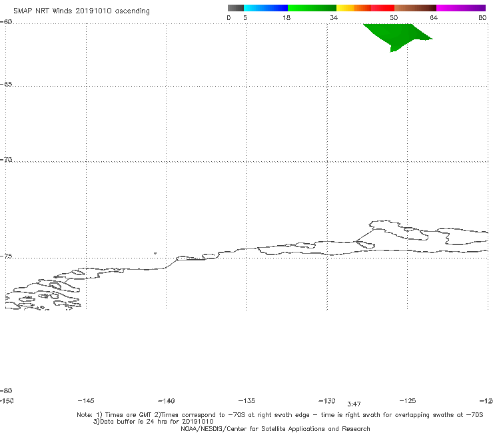Screen dimensions: 493x433
Task: Click the colorbar label '64'
Action: [434, 17]
